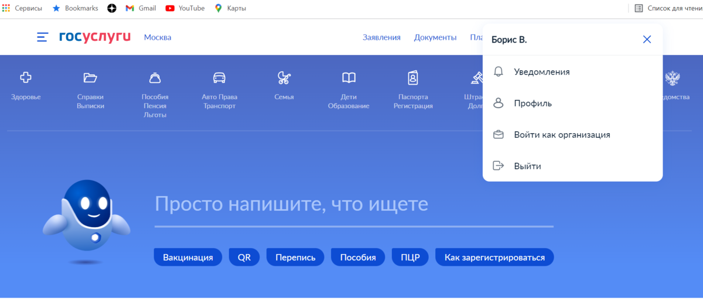Click the robot assistant Макс
The height and width of the screenshot is (299, 703).
click(87, 217)
